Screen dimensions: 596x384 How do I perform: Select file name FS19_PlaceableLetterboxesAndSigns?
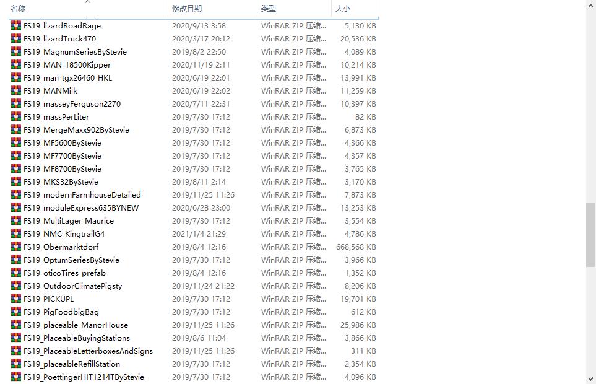pos(88,351)
